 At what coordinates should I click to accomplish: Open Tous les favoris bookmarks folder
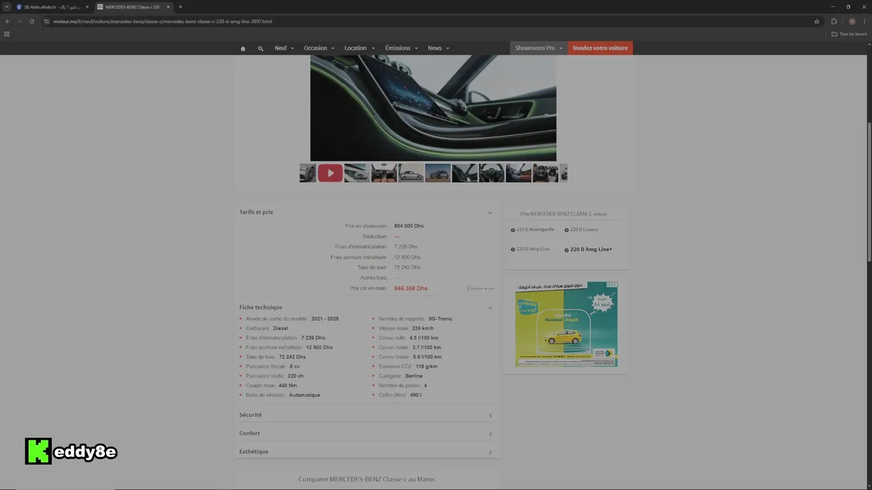(850, 34)
